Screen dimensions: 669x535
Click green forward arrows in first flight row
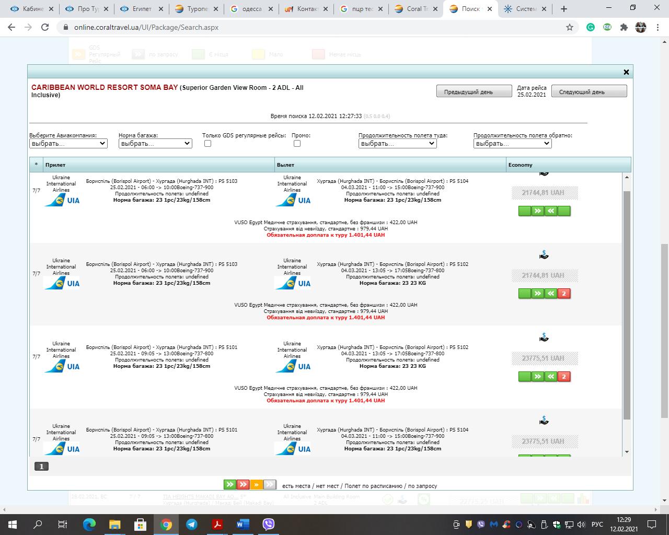[x=538, y=211]
